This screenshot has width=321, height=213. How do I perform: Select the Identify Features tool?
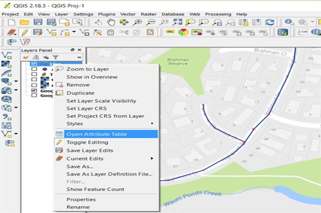(289, 22)
